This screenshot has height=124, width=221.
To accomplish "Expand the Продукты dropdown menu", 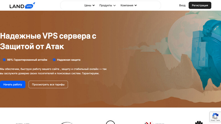I will click(x=107, y=5).
